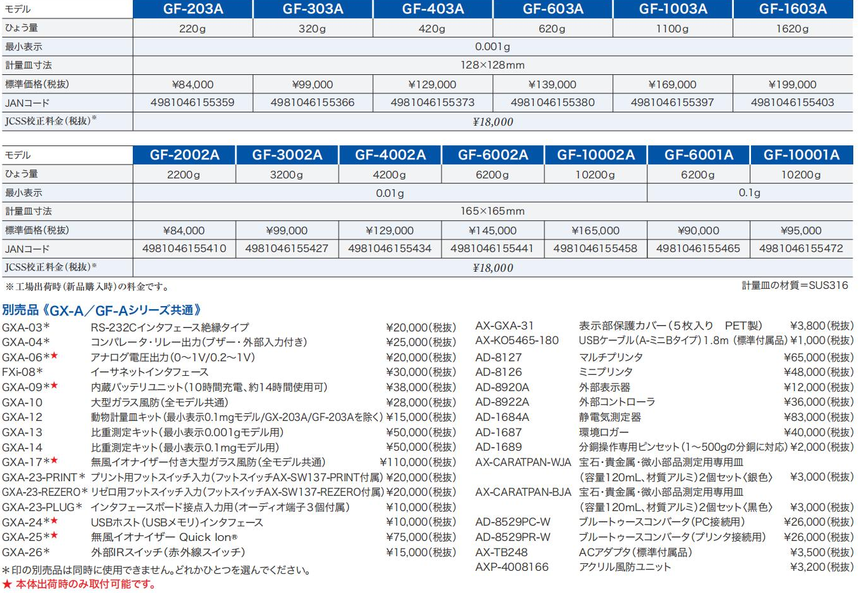866x593 pixels.
Task: Click the 1620g capacity cell
Action: [792, 29]
